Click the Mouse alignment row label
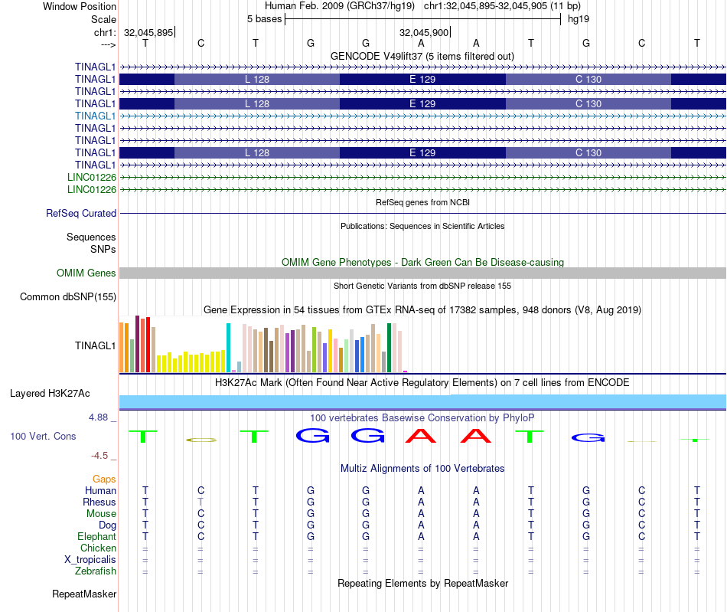This screenshot has width=727, height=612. point(101,514)
